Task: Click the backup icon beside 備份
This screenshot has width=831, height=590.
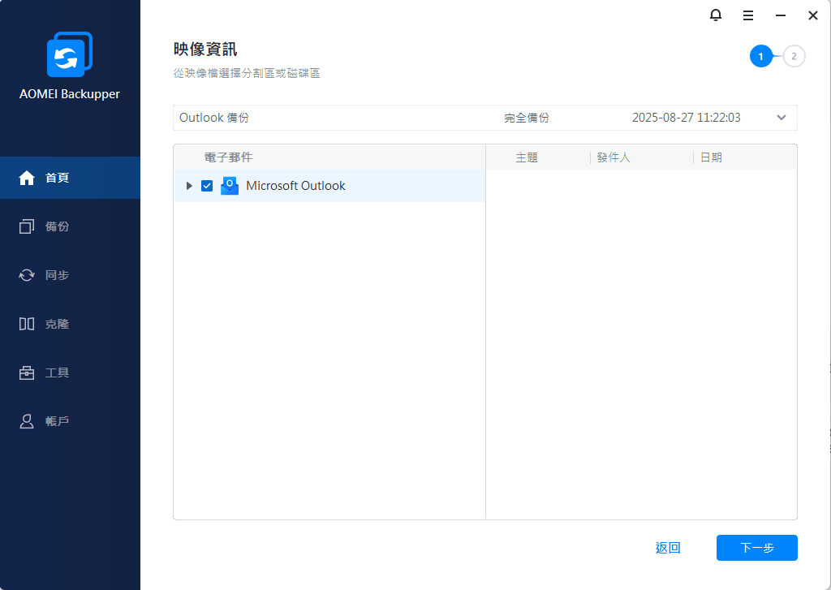Action: [27, 226]
